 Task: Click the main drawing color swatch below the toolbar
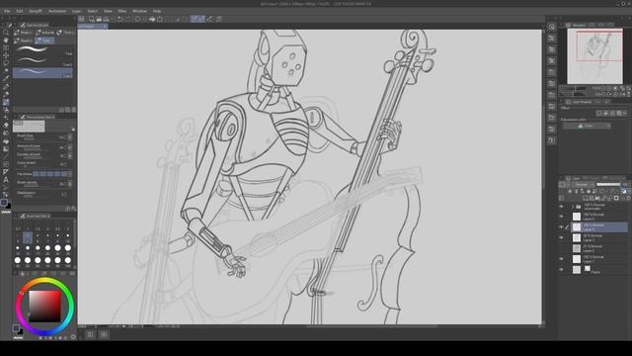coord(4,202)
